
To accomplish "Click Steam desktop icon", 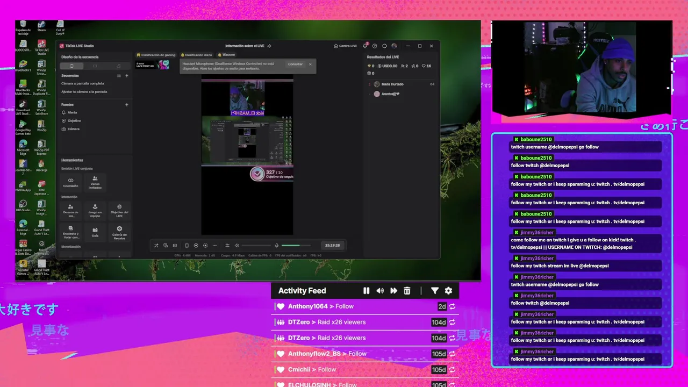I will tap(41, 26).
